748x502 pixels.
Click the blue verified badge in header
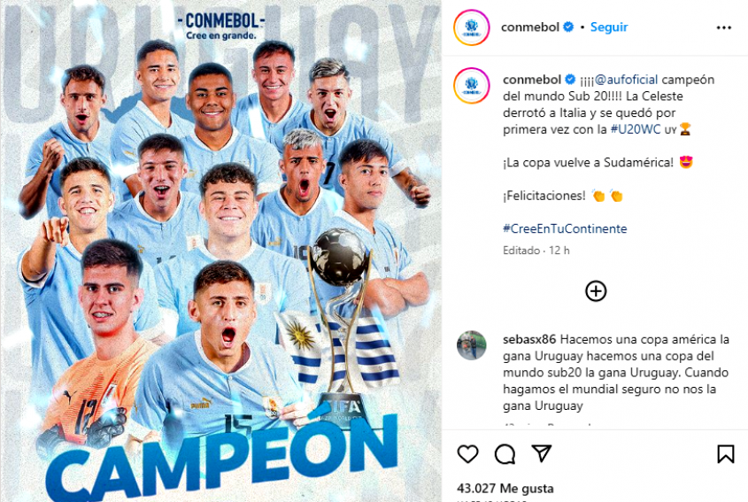(568, 27)
